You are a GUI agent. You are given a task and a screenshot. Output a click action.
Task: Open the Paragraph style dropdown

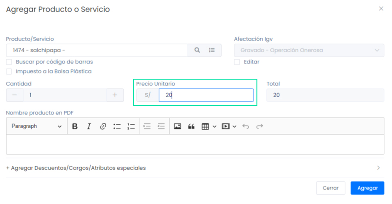click(x=37, y=126)
